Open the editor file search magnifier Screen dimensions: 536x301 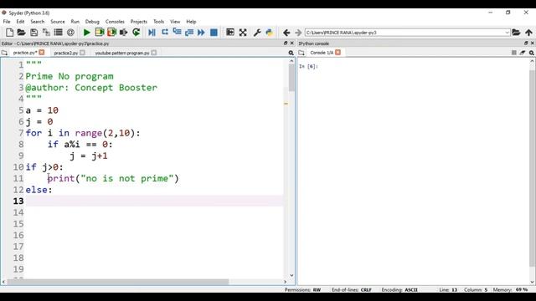tap(291, 53)
